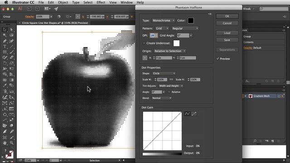Image resolution: width=290 pixels, height=163 pixels.
Task: Click the Dot Gain curve graph
Action: tap(162, 131)
